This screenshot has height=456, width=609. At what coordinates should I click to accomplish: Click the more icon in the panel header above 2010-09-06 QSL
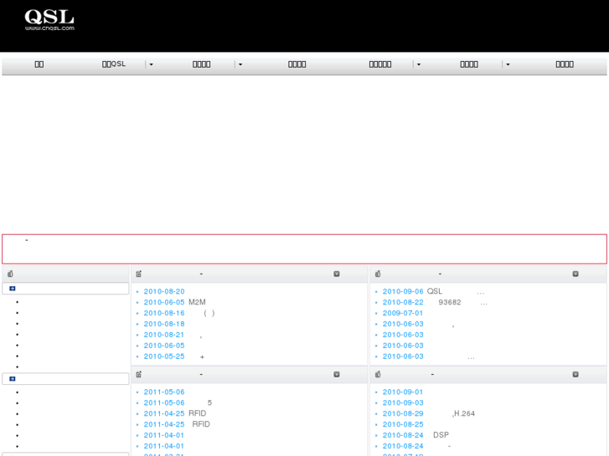point(575,274)
